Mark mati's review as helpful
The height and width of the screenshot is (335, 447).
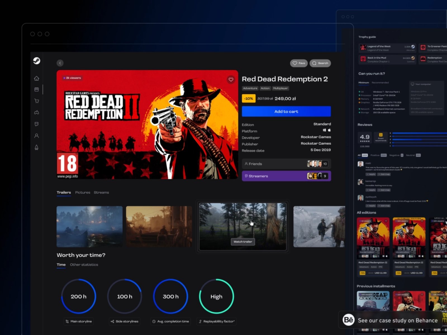coord(371,174)
